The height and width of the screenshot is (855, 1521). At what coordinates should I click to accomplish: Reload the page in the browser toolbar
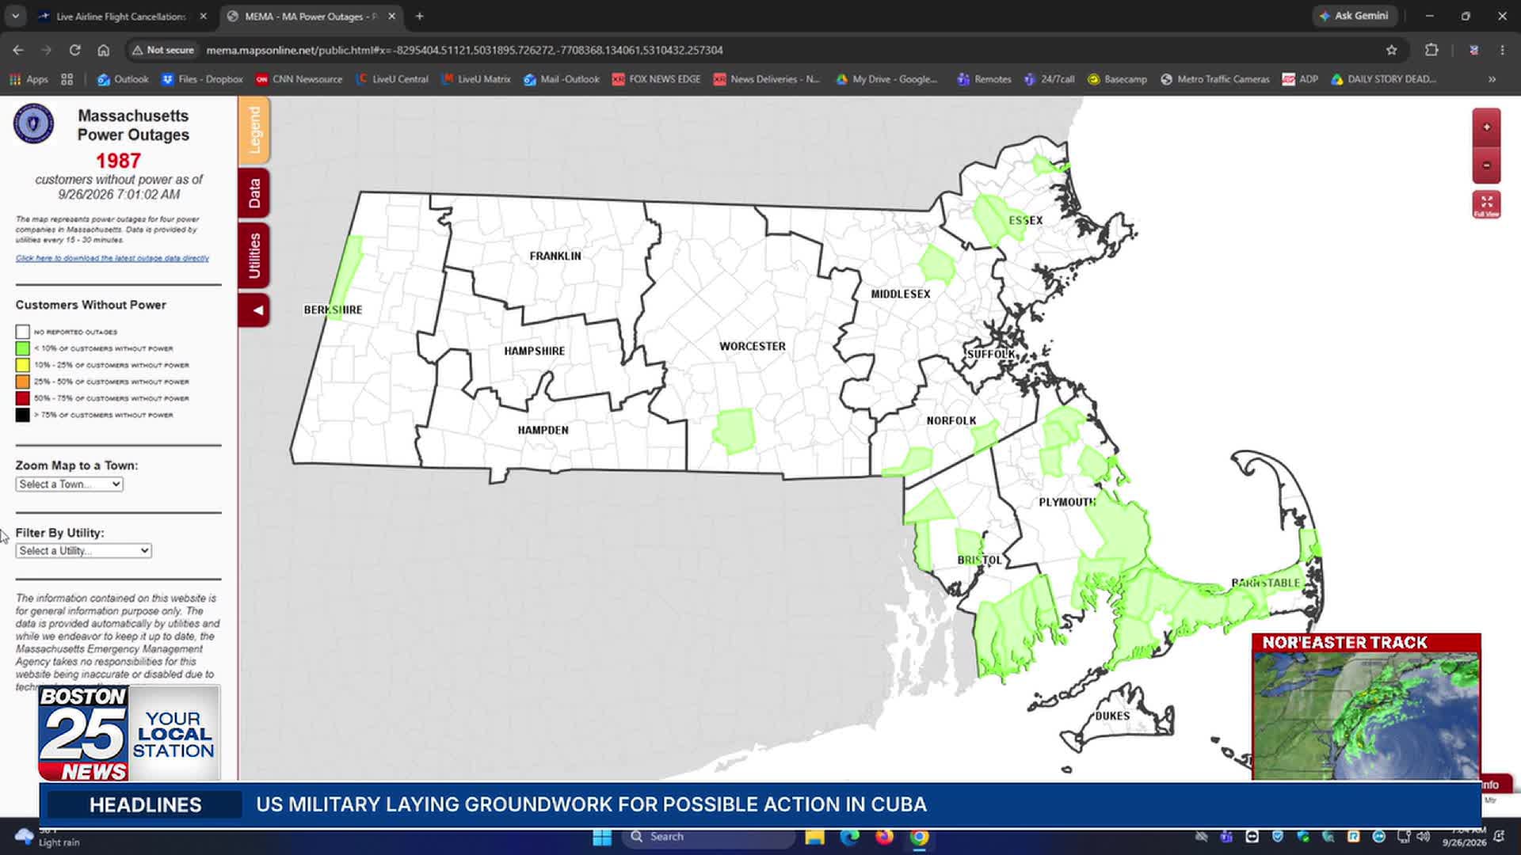pos(74,50)
